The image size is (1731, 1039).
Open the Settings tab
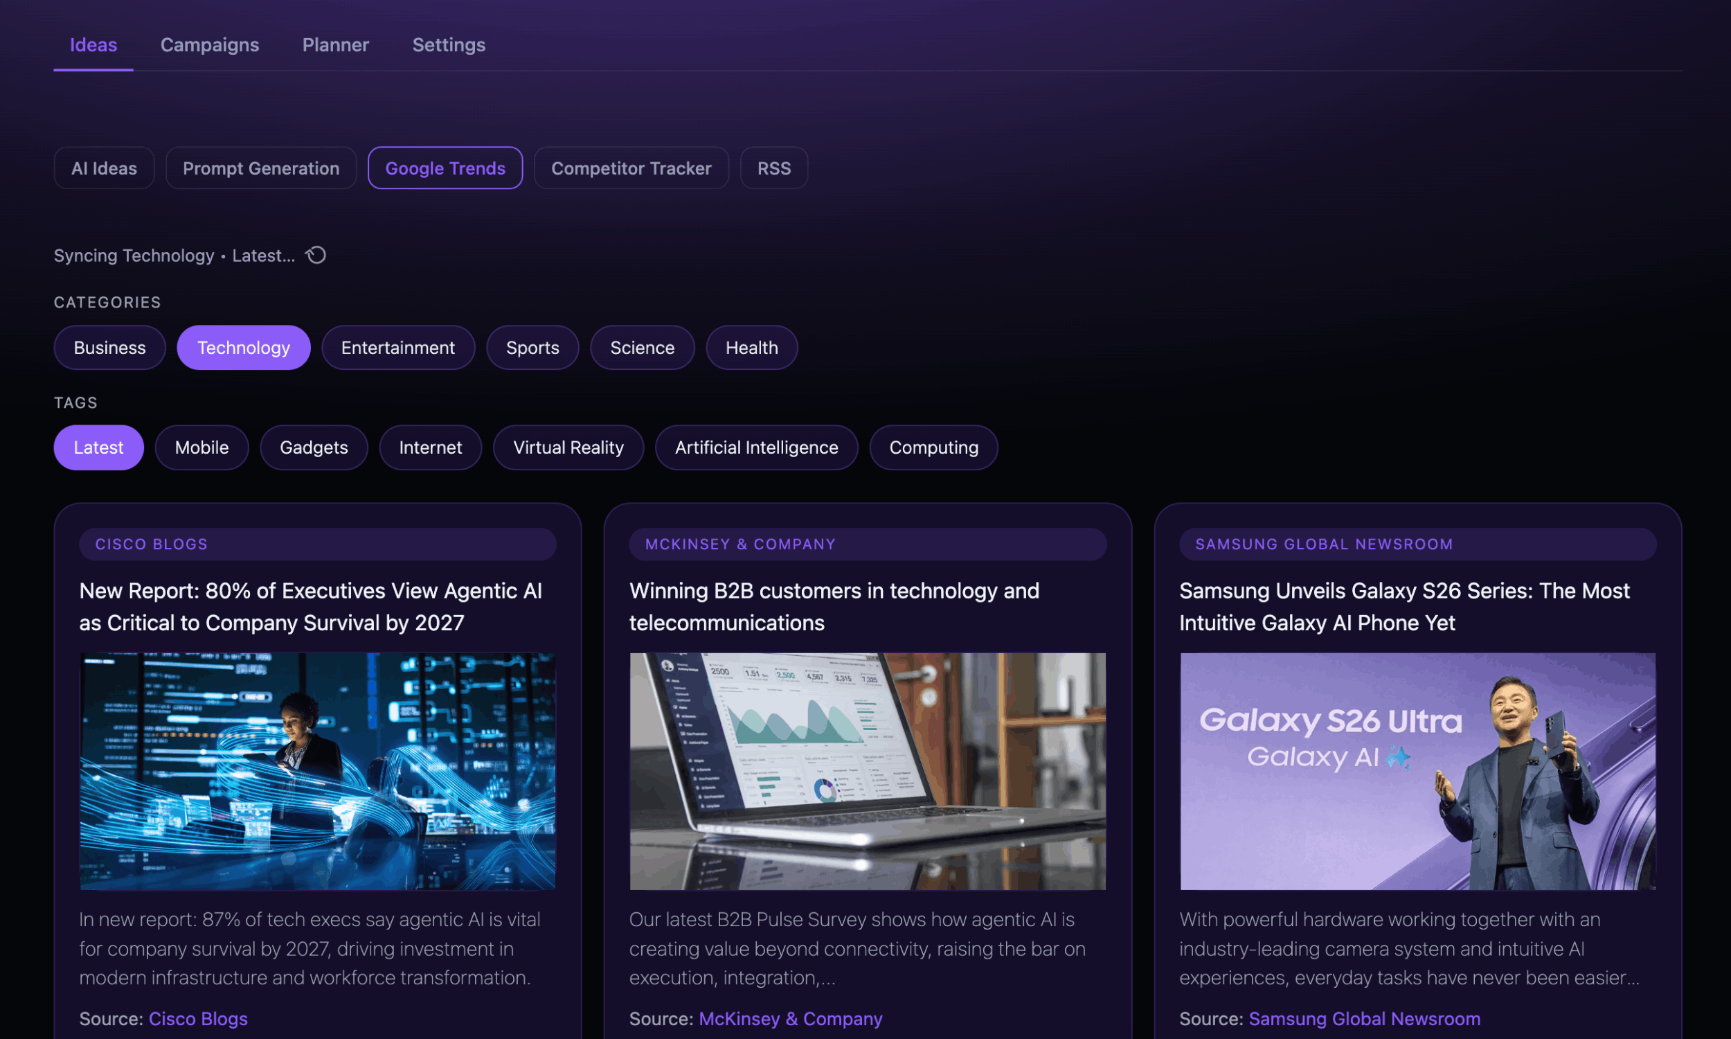[449, 45]
